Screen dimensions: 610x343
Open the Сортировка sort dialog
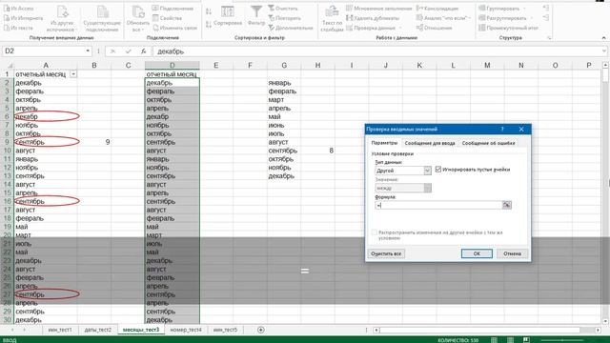tap(228, 16)
